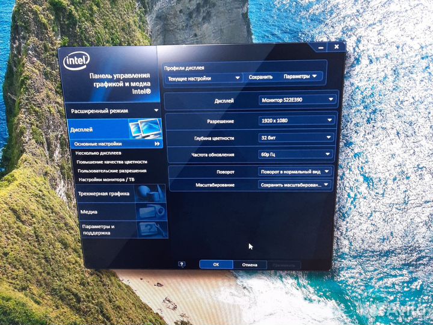Select the Дисплей section in sidebar
This screenshot has height=325, width=433.
[114, 129]
